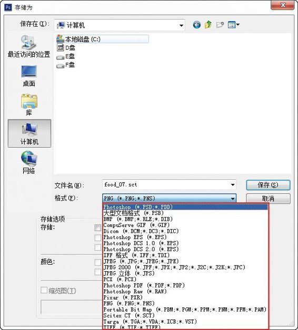Viewport: 298px width, 330px height.
Task: Select Local Disk 本地磁盘 (C:)
Action: 102,39
